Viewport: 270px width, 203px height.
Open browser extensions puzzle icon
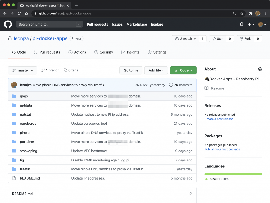(x=251, y=13)
